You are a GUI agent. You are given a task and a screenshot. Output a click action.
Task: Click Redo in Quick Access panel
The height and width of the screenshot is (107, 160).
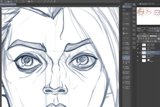pos(126,19)
